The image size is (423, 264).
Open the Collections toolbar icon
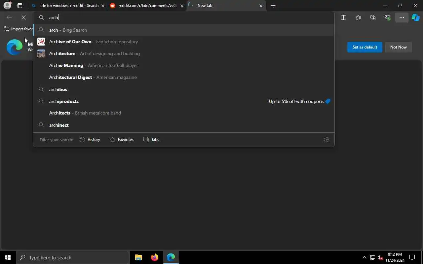(373, 17)
